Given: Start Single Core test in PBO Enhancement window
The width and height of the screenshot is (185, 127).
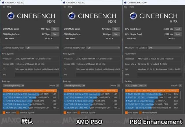Looking at the screenshot, I should click(x=177, y=34).
